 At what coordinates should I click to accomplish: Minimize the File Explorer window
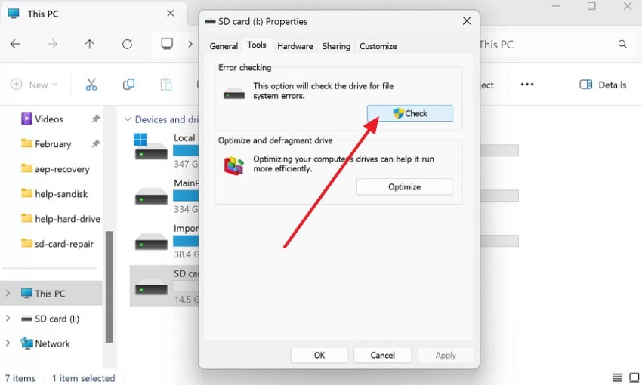tap(556, 6)
